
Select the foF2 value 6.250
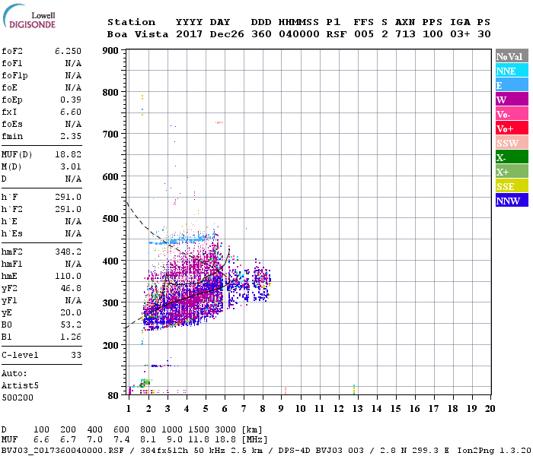[68, 51]
